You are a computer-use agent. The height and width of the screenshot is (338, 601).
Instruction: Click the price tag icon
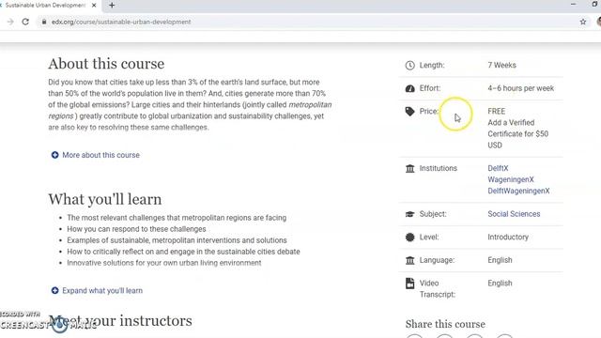coord(409,111)
